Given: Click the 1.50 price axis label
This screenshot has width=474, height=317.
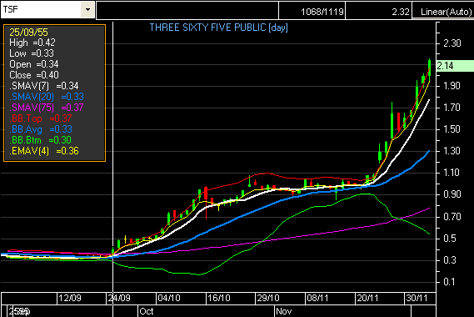Looking at the screenshot, I should (x=452, y=129).
